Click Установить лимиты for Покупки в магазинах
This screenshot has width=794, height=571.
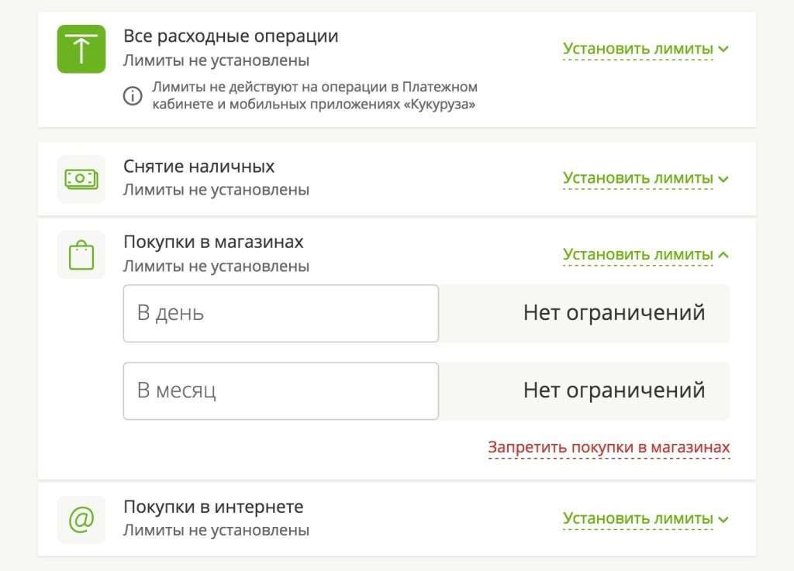coord(637,254)
